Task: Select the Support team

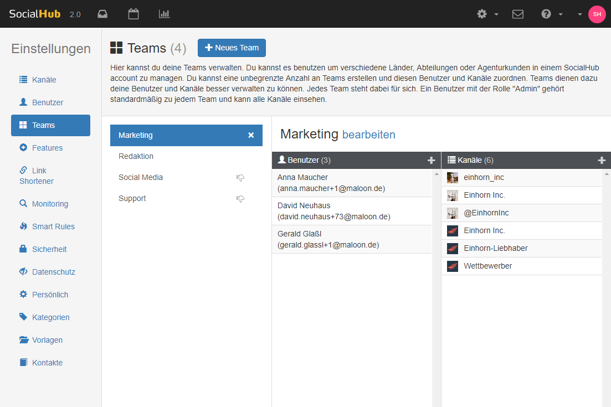Action: coord(186,198)
